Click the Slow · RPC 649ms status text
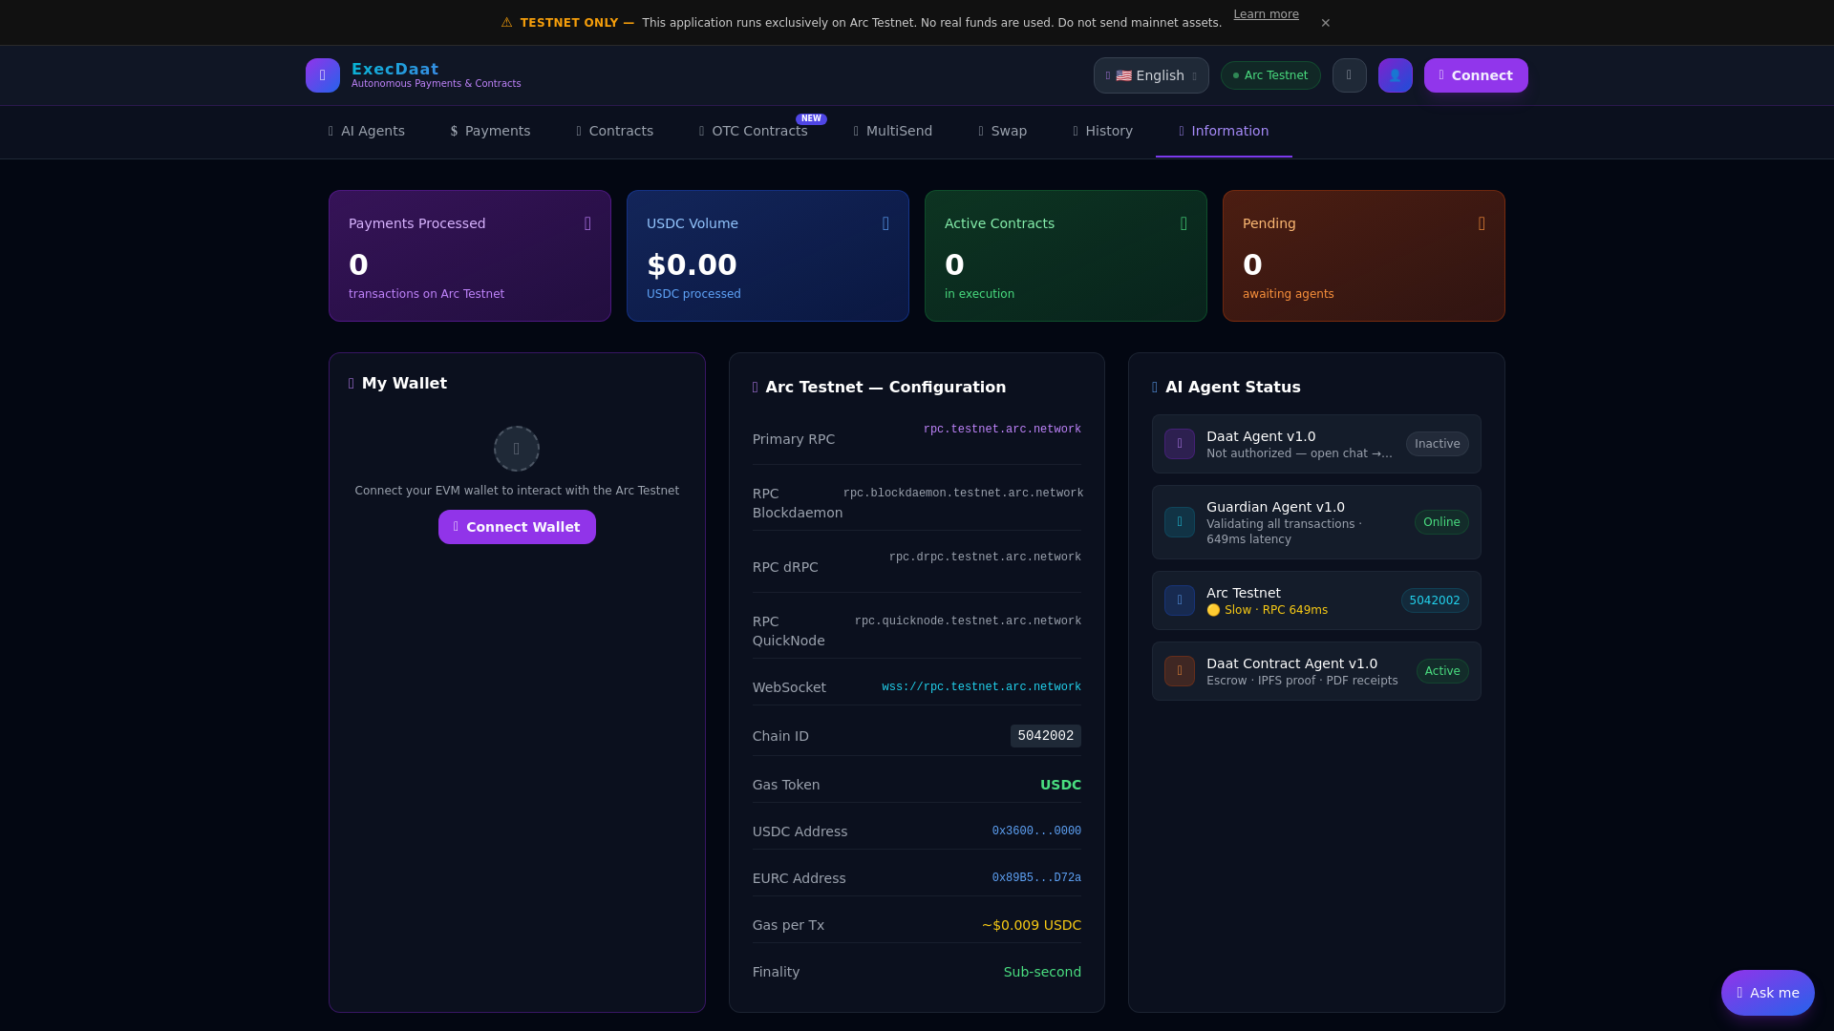1834x1031 pixels. 1267,610
